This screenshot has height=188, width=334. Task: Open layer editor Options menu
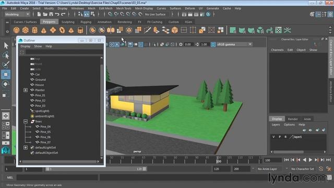click(289, 124)
